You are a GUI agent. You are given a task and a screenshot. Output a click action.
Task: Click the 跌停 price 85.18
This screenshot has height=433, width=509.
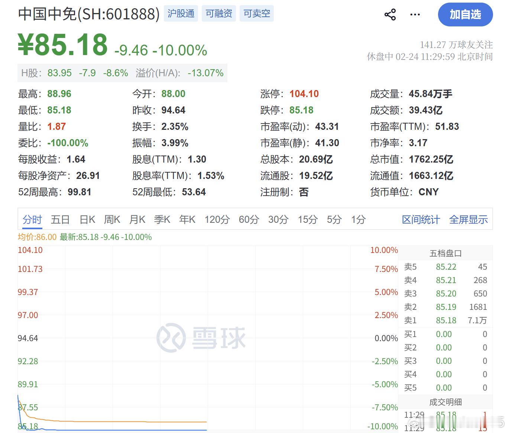302,110
